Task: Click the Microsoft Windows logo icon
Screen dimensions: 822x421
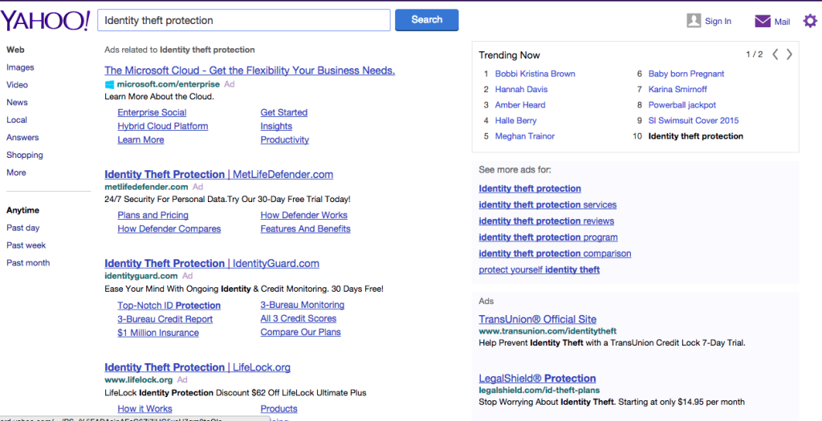Action: [109, 84]
